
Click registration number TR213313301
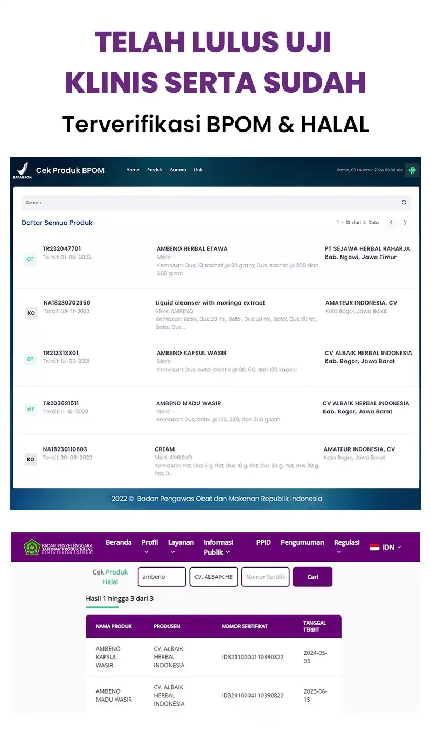point(61,353)
